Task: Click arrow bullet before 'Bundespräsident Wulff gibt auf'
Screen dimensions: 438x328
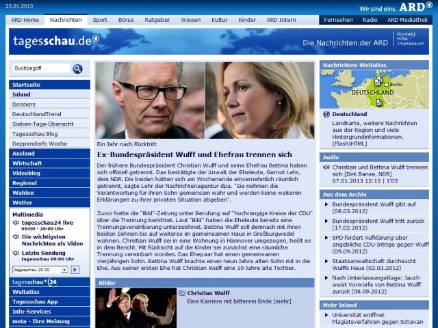Action: click(x=326, y=204)
